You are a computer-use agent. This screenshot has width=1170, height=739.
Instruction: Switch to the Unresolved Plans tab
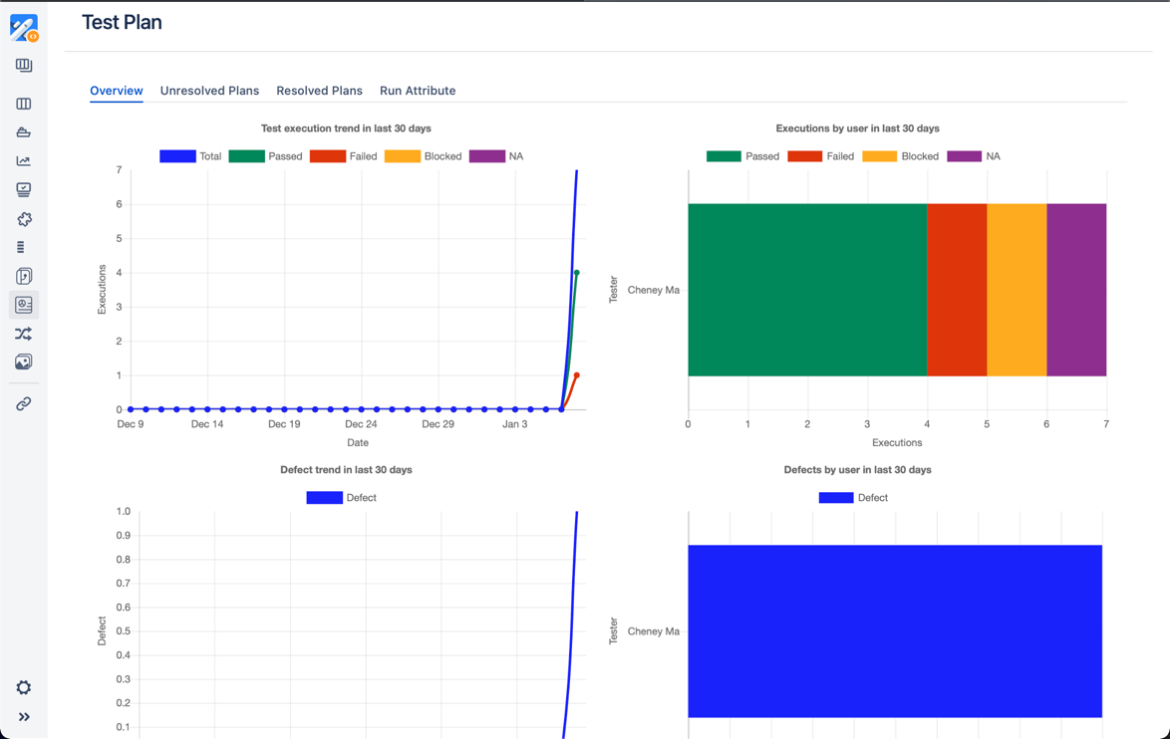[209, 91]
